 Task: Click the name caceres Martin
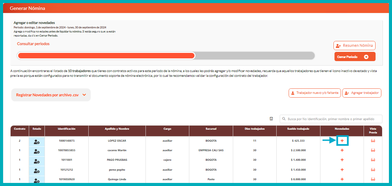click(x=117, y=150)
